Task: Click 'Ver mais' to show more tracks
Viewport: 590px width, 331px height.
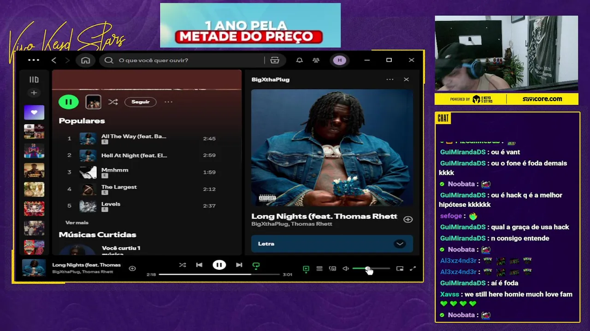Action: [77, 223]
